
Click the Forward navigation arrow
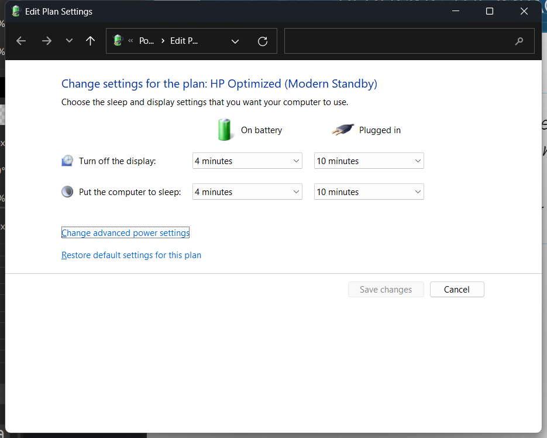[47, 41]
